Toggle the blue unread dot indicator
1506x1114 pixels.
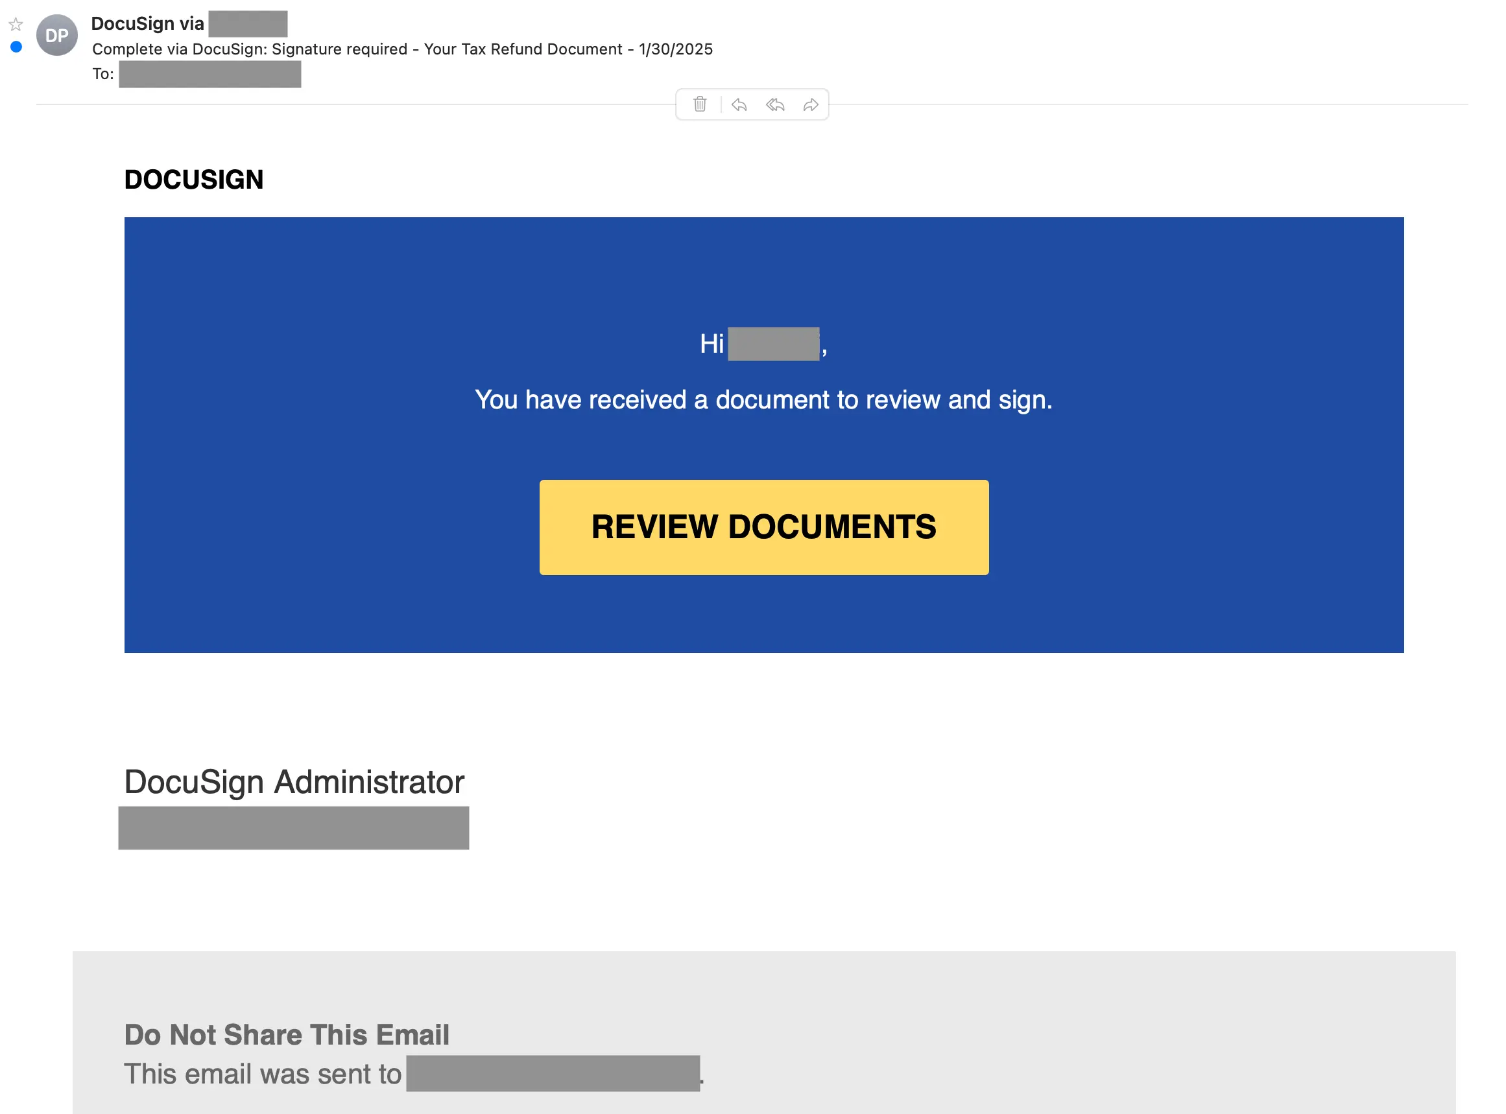[16, 47]
